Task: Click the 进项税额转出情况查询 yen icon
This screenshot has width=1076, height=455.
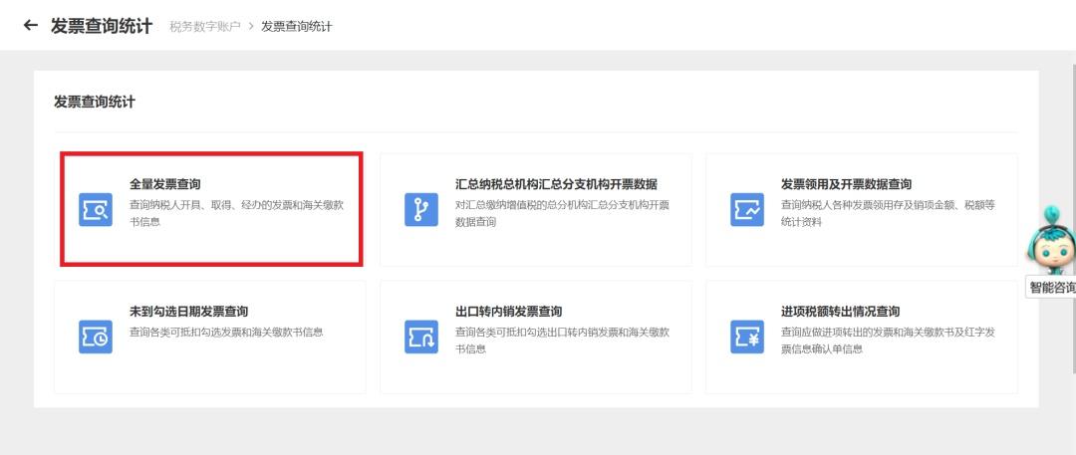Action: coord(746,337)
